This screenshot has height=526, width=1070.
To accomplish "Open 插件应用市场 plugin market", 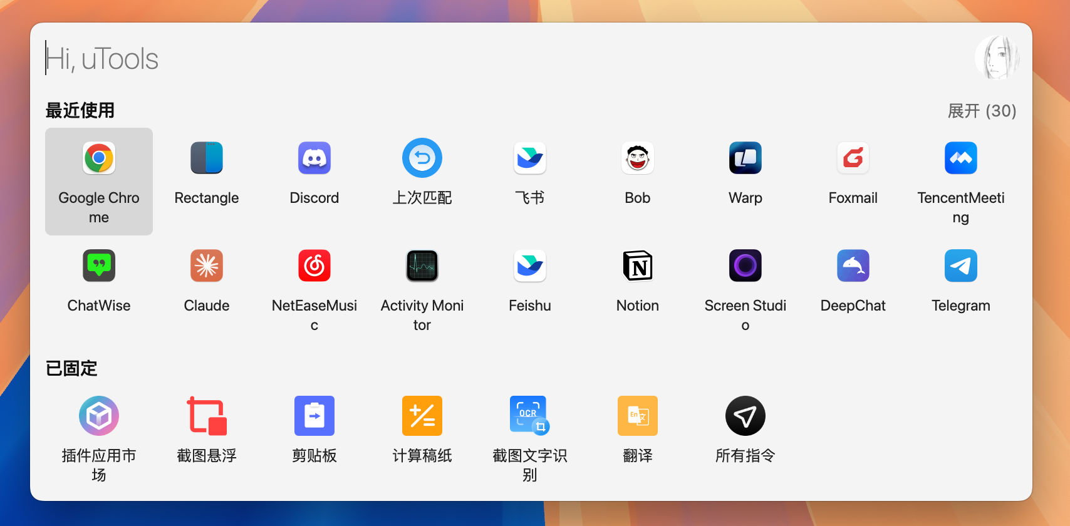I will point(99,416).
